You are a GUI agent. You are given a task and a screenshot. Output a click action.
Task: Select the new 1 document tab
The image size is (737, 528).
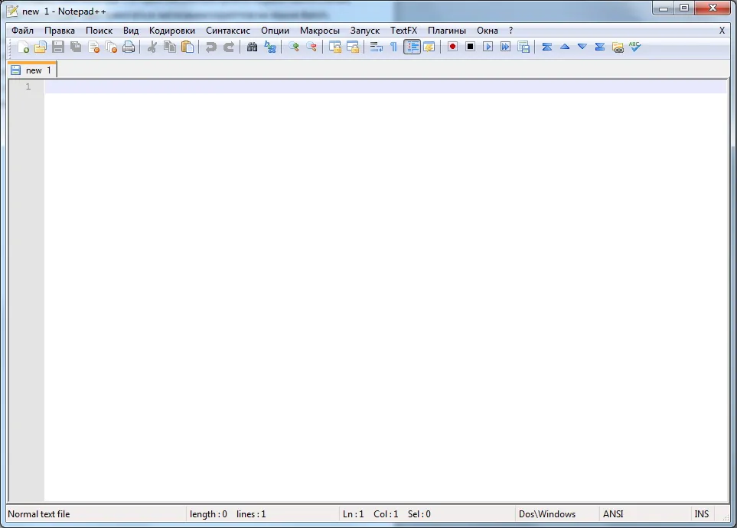pyautogui.click(x=33, y=70)
